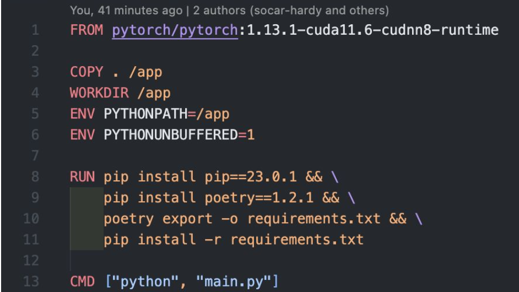The image size is (519, 292).
Task: Click 'pip install poetry==1.2.1' text
Action: click(x=208, y=198)
